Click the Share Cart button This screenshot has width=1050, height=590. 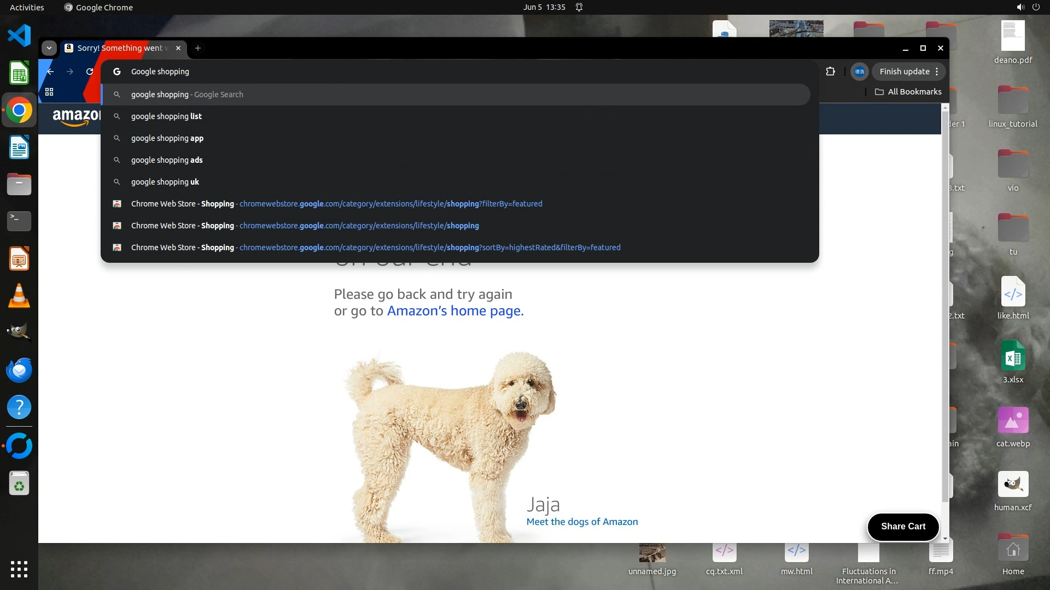click(x=903, y=526)
